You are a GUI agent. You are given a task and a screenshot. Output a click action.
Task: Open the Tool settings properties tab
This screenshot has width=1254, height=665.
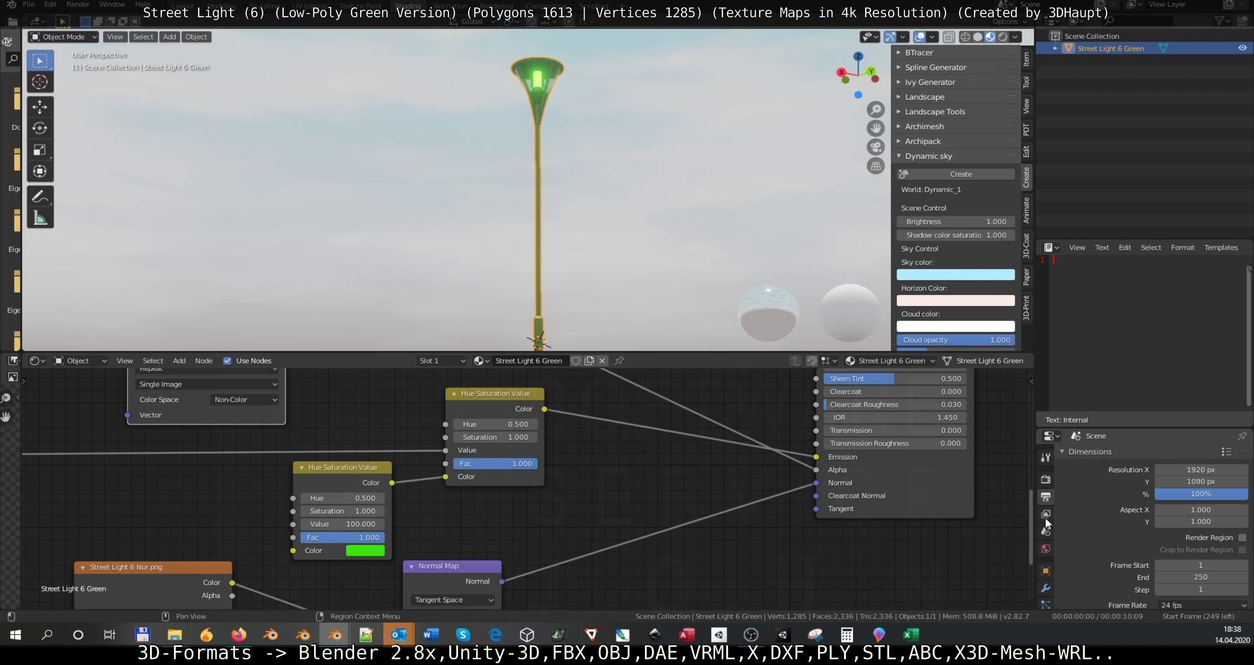point(1045,457)
